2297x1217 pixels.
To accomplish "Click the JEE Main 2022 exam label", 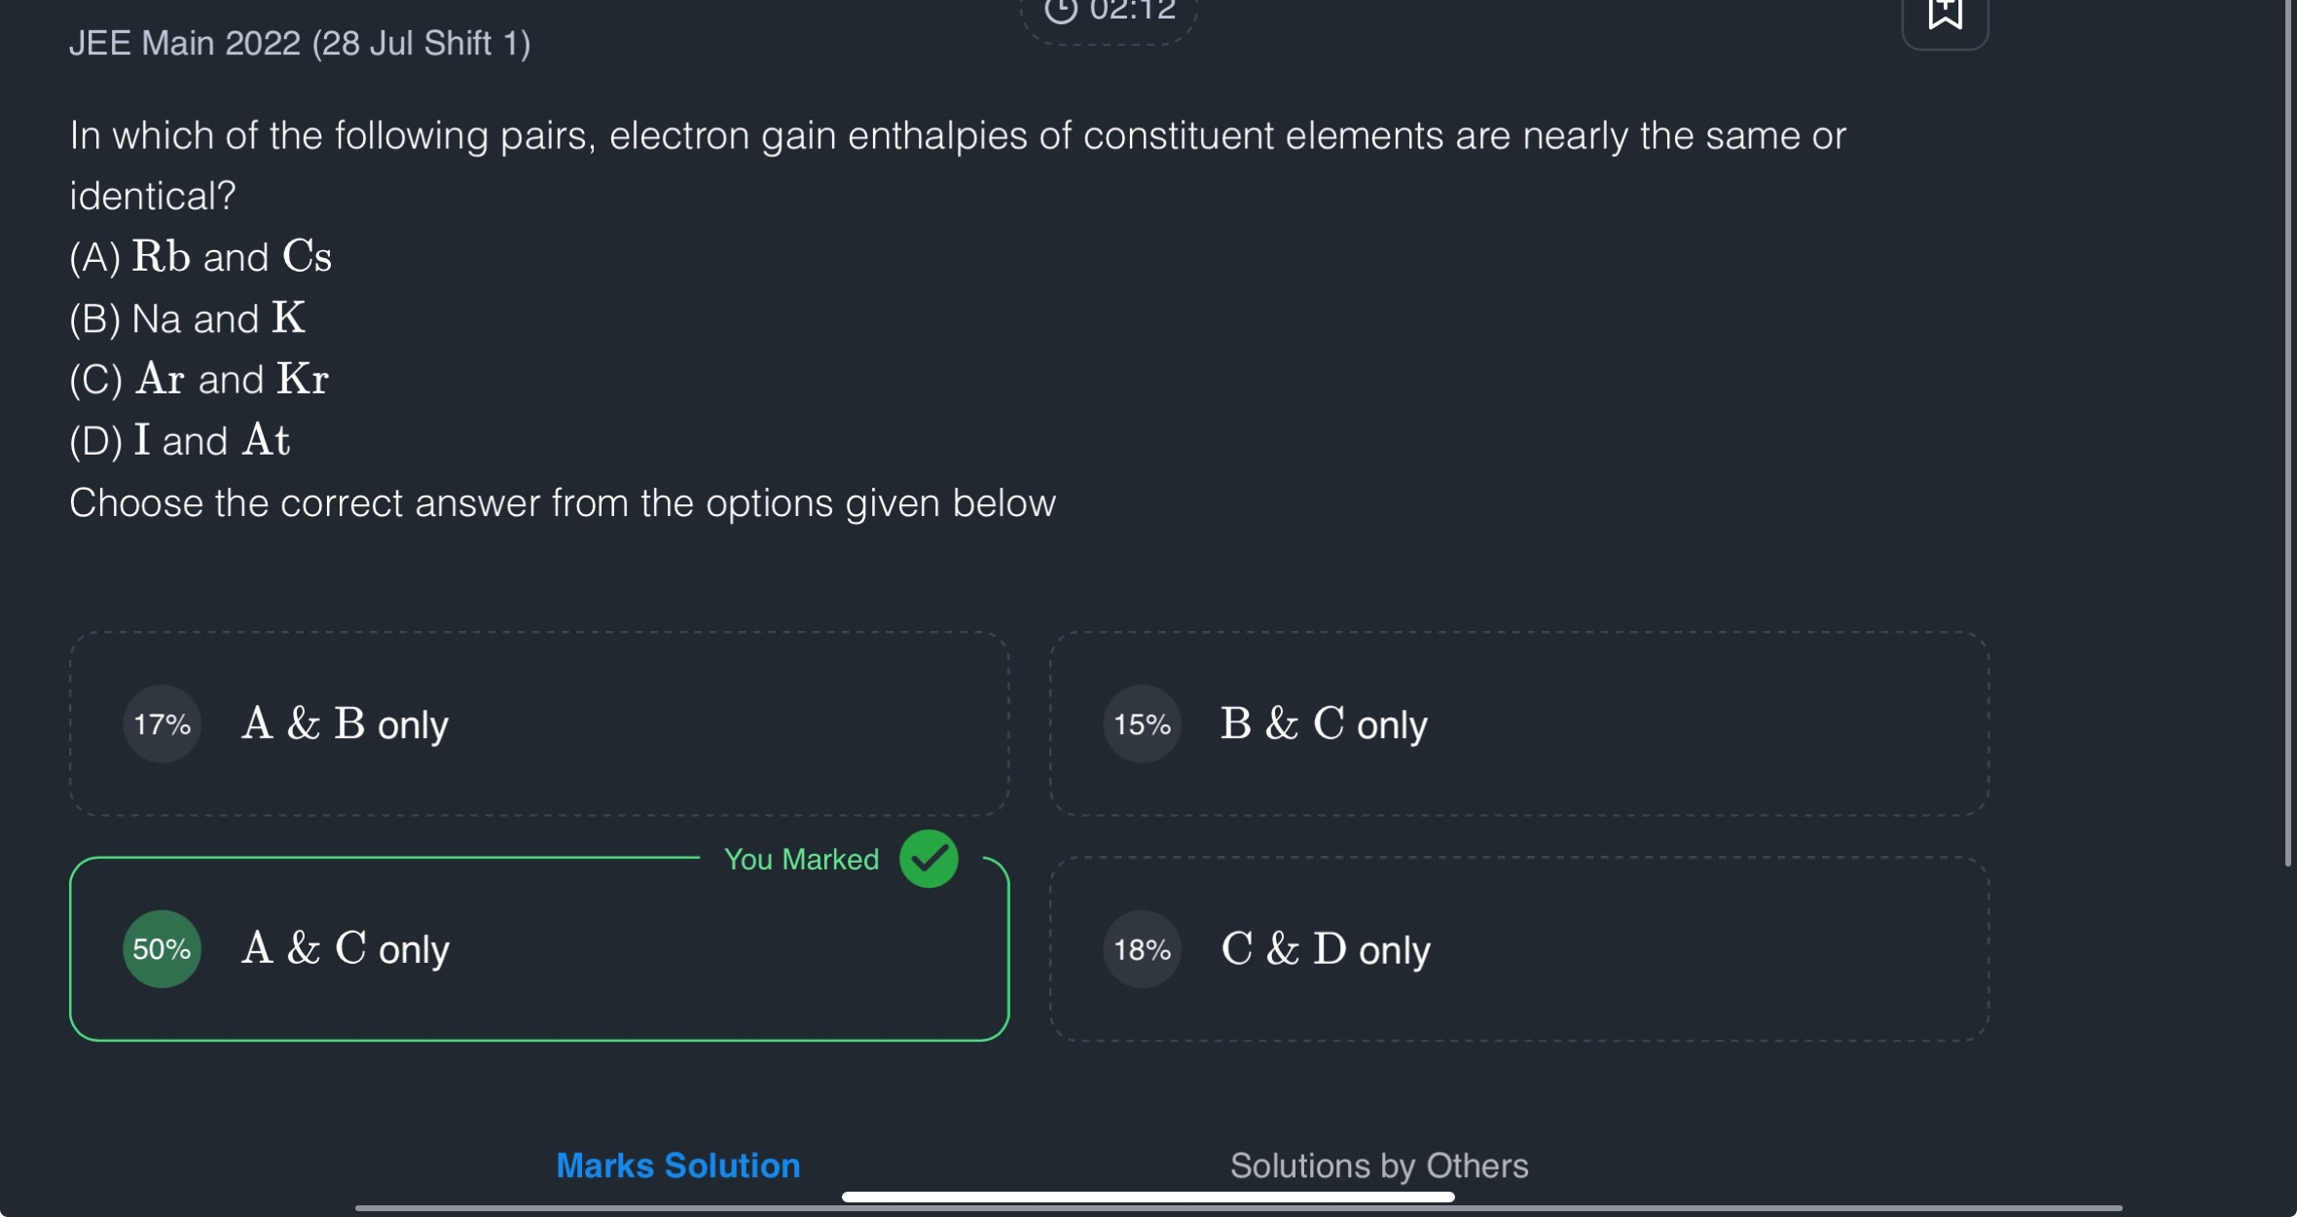I will coord(300,43).
